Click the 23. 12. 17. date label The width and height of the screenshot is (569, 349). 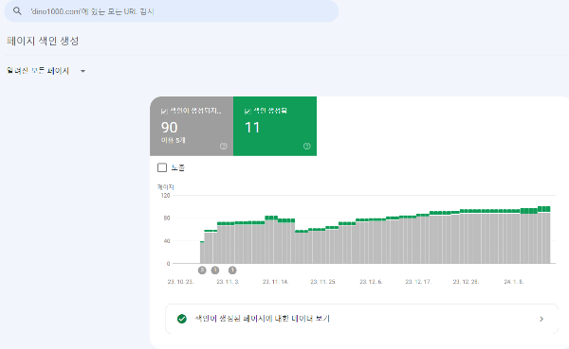pyautogui.click(x=418, y=282)
